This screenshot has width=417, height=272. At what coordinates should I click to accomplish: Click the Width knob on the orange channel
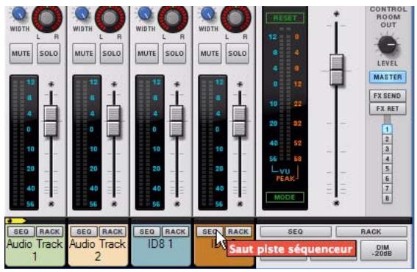tap(208, 13)
